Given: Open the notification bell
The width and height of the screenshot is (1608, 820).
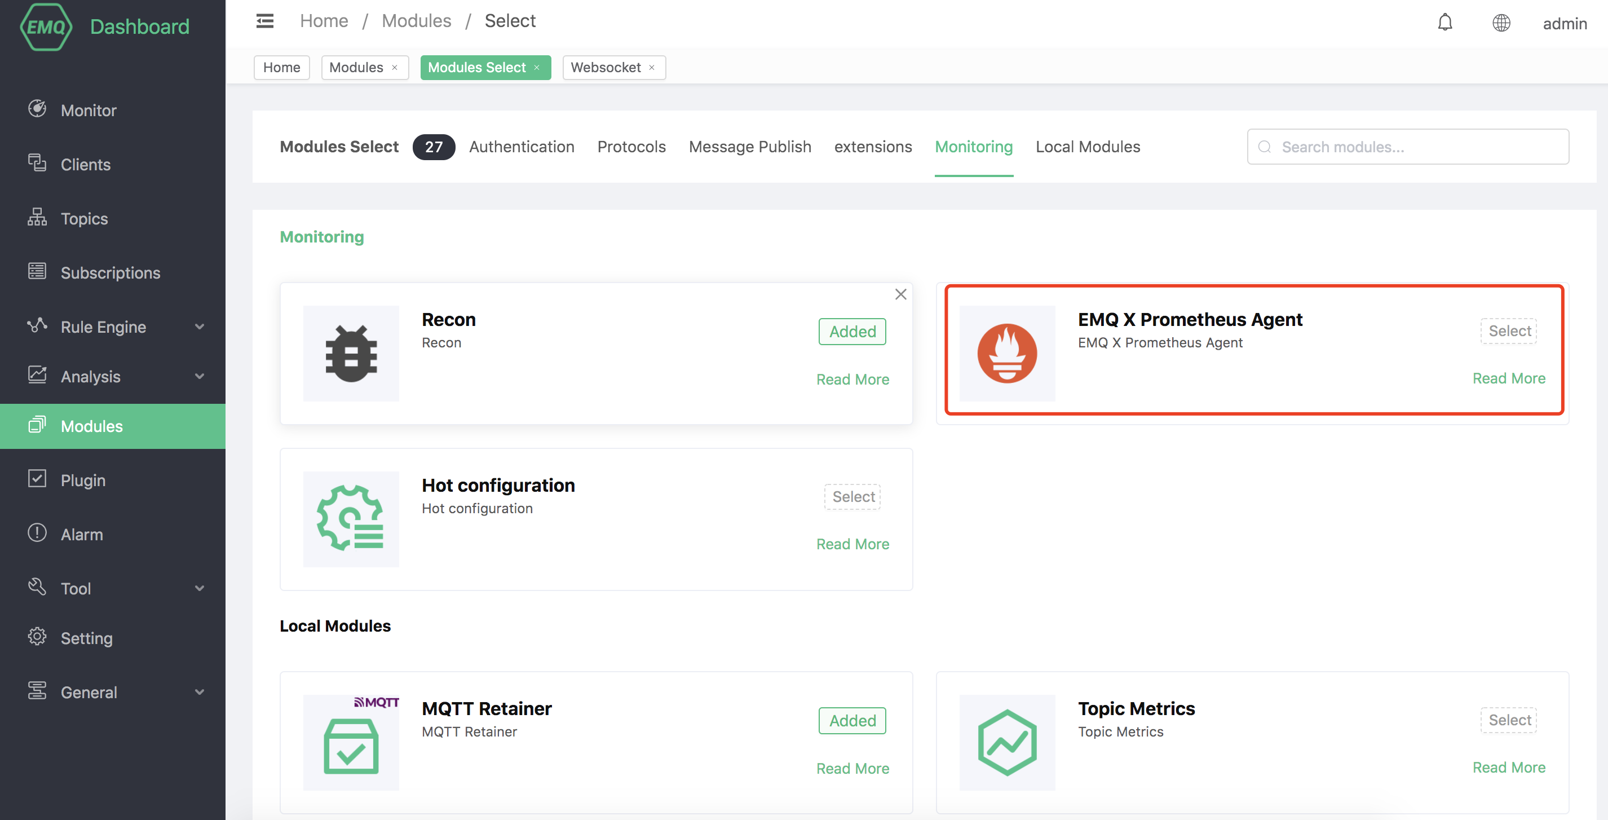Looking at the screenshot, I should (1444, 23).
